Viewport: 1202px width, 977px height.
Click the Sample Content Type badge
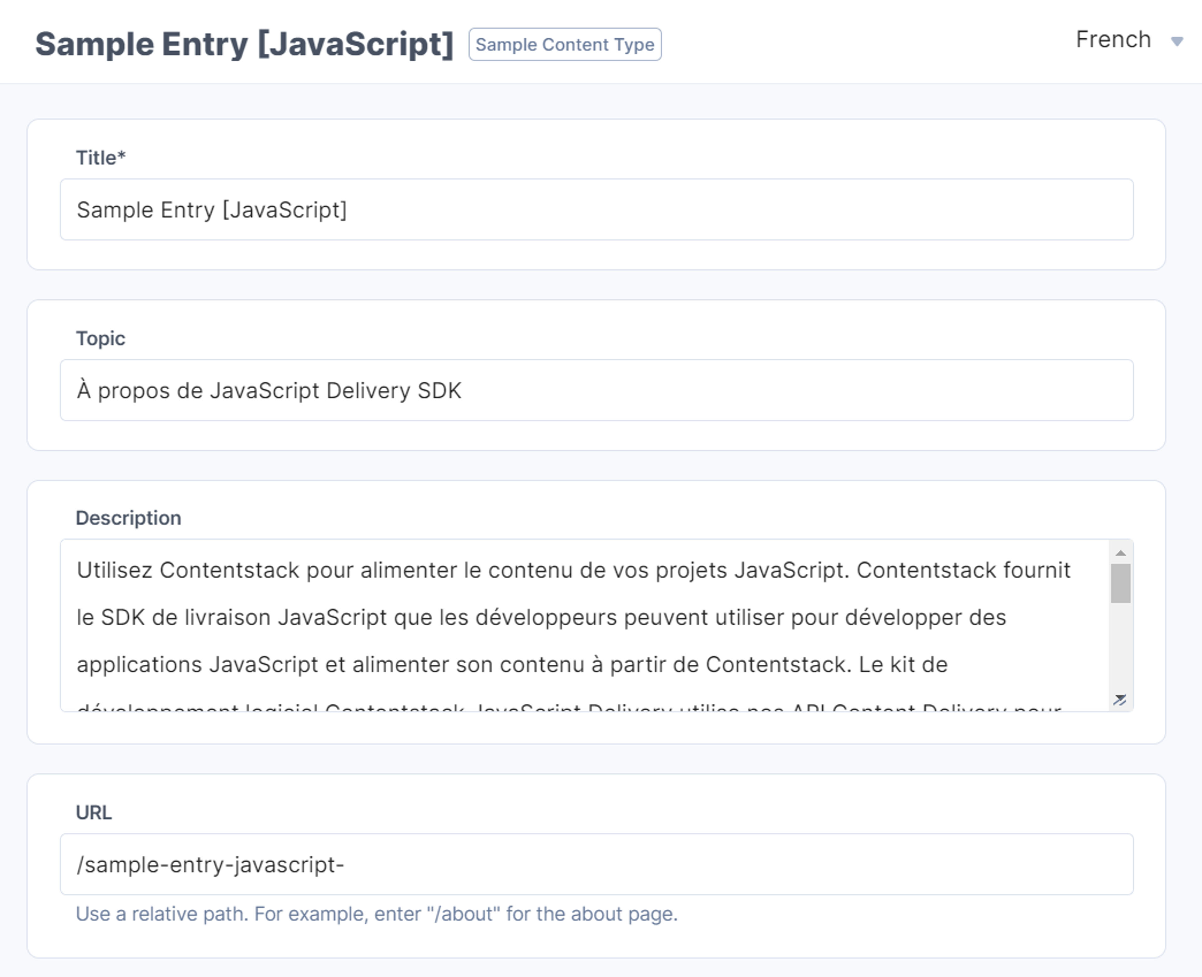(565, 44)
